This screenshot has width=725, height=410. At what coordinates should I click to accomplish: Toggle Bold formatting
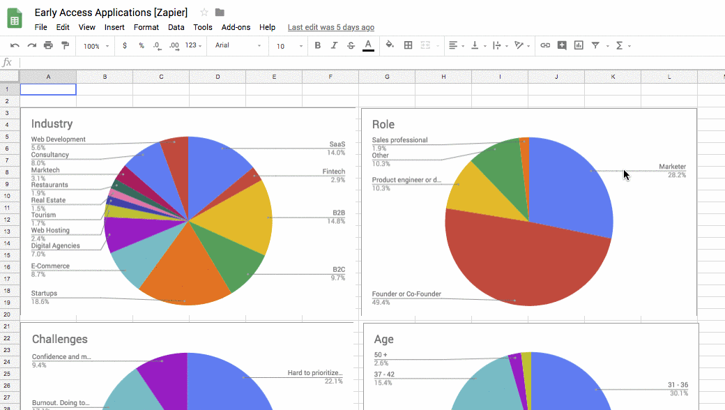tap(318, 45)
